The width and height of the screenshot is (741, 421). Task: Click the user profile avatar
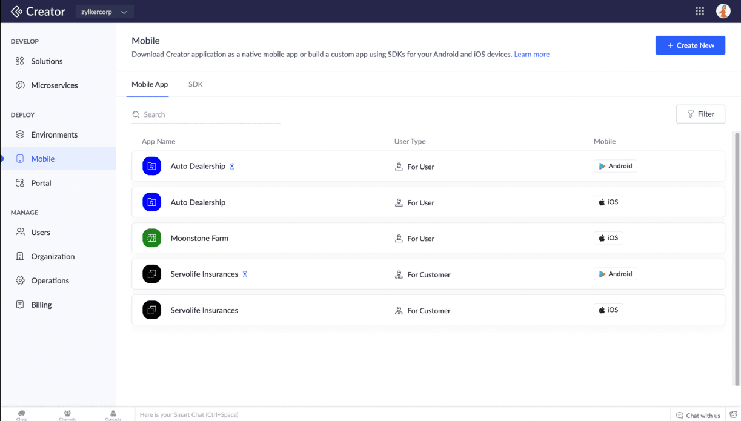723,11
